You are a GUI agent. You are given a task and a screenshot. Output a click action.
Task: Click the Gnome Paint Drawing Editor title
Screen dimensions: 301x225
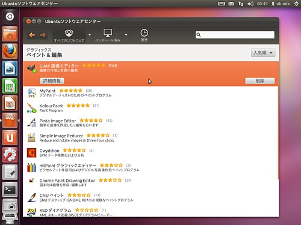(67, 181)
